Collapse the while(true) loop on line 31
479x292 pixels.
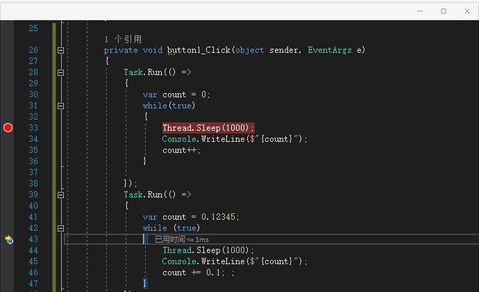60,106
